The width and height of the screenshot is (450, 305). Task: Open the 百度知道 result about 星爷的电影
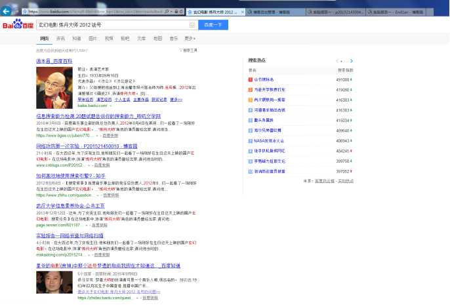(x=108, y=266)
